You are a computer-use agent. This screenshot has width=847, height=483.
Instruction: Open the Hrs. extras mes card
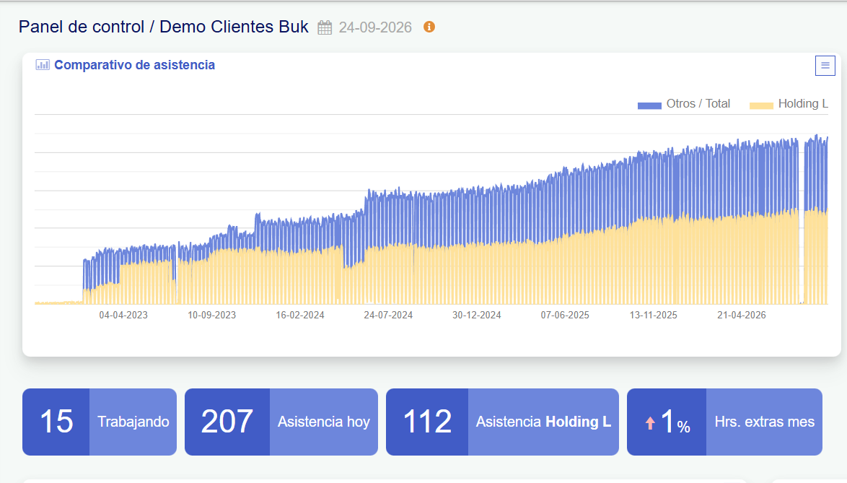point(724,422)
